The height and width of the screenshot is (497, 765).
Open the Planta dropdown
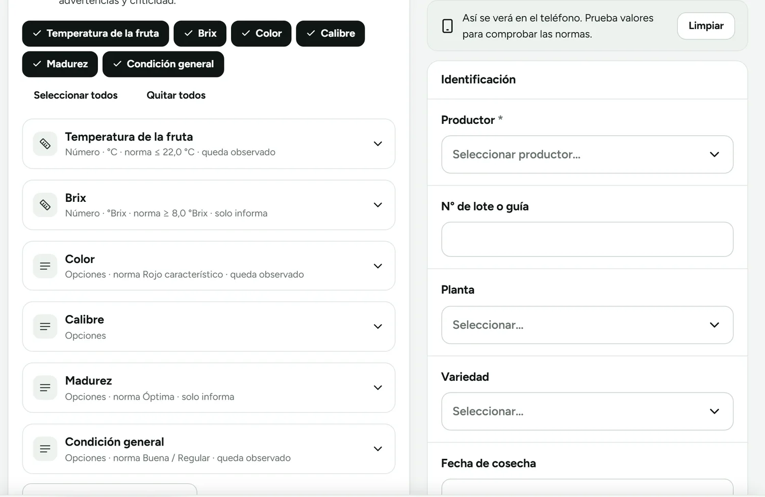pos(587,325)
